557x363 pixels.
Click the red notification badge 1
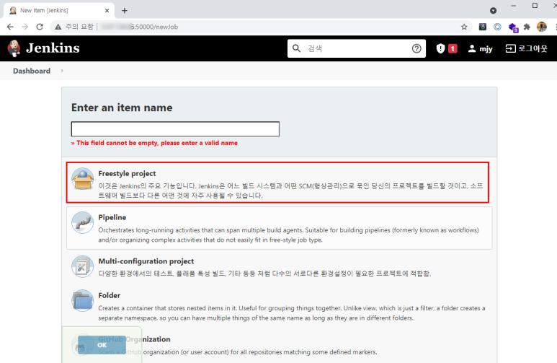tap(453, 48)
